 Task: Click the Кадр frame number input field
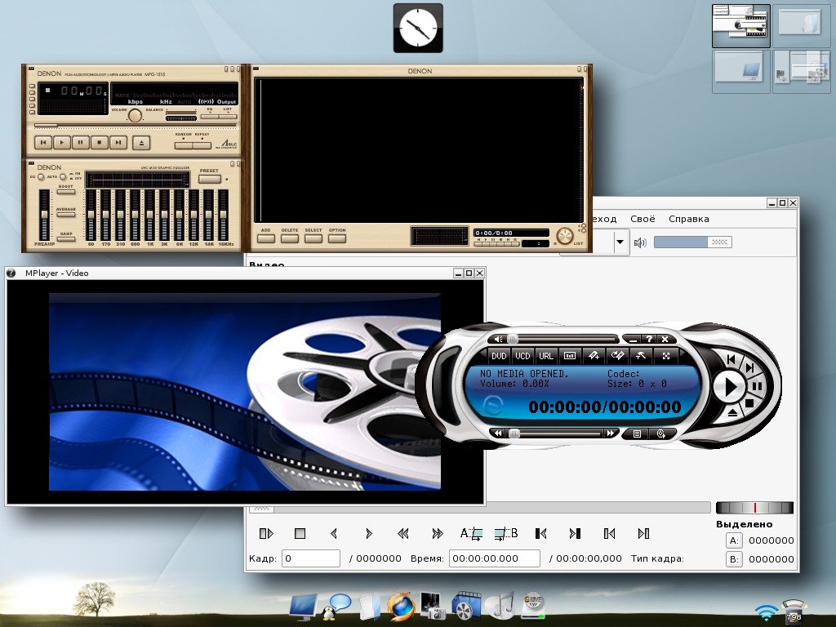pyautogui.click(x=311, y=558)
